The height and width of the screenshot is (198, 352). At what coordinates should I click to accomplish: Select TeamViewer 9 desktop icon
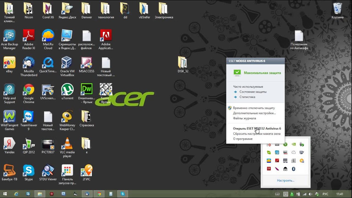click(29, 121)
